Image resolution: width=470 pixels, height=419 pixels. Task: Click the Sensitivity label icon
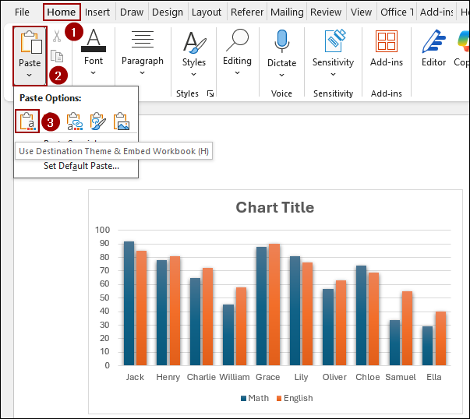(334, 41)
